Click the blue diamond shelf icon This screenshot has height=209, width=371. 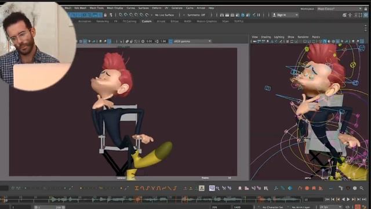point(290,188)
